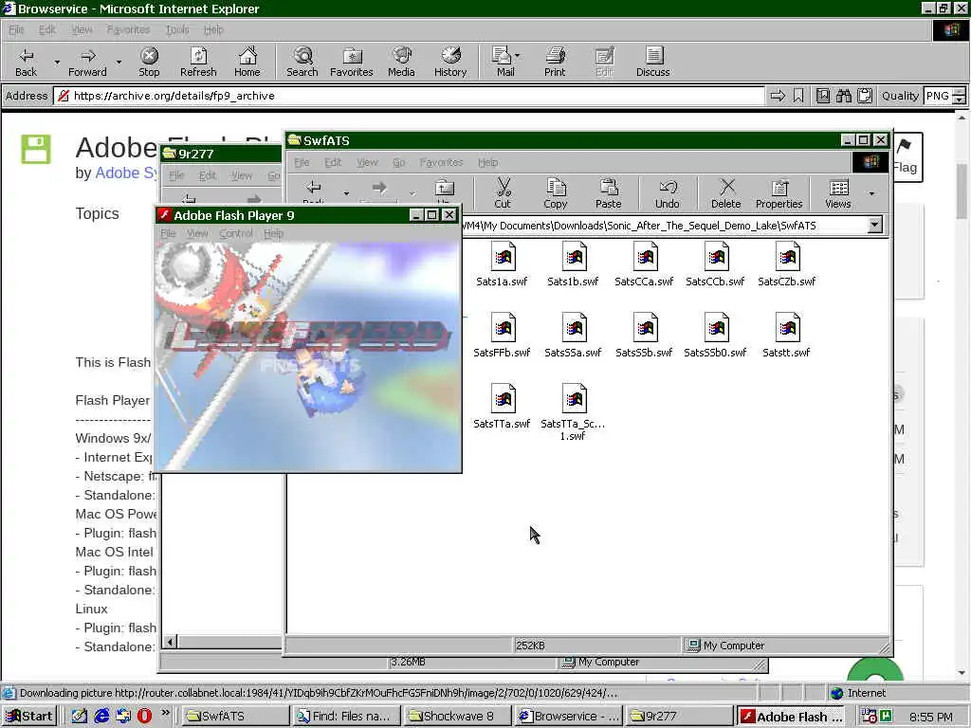Screen dimensions: 971x728
Task: Open Properties in SwfATS window toolbar
Action: pos(779,193)
